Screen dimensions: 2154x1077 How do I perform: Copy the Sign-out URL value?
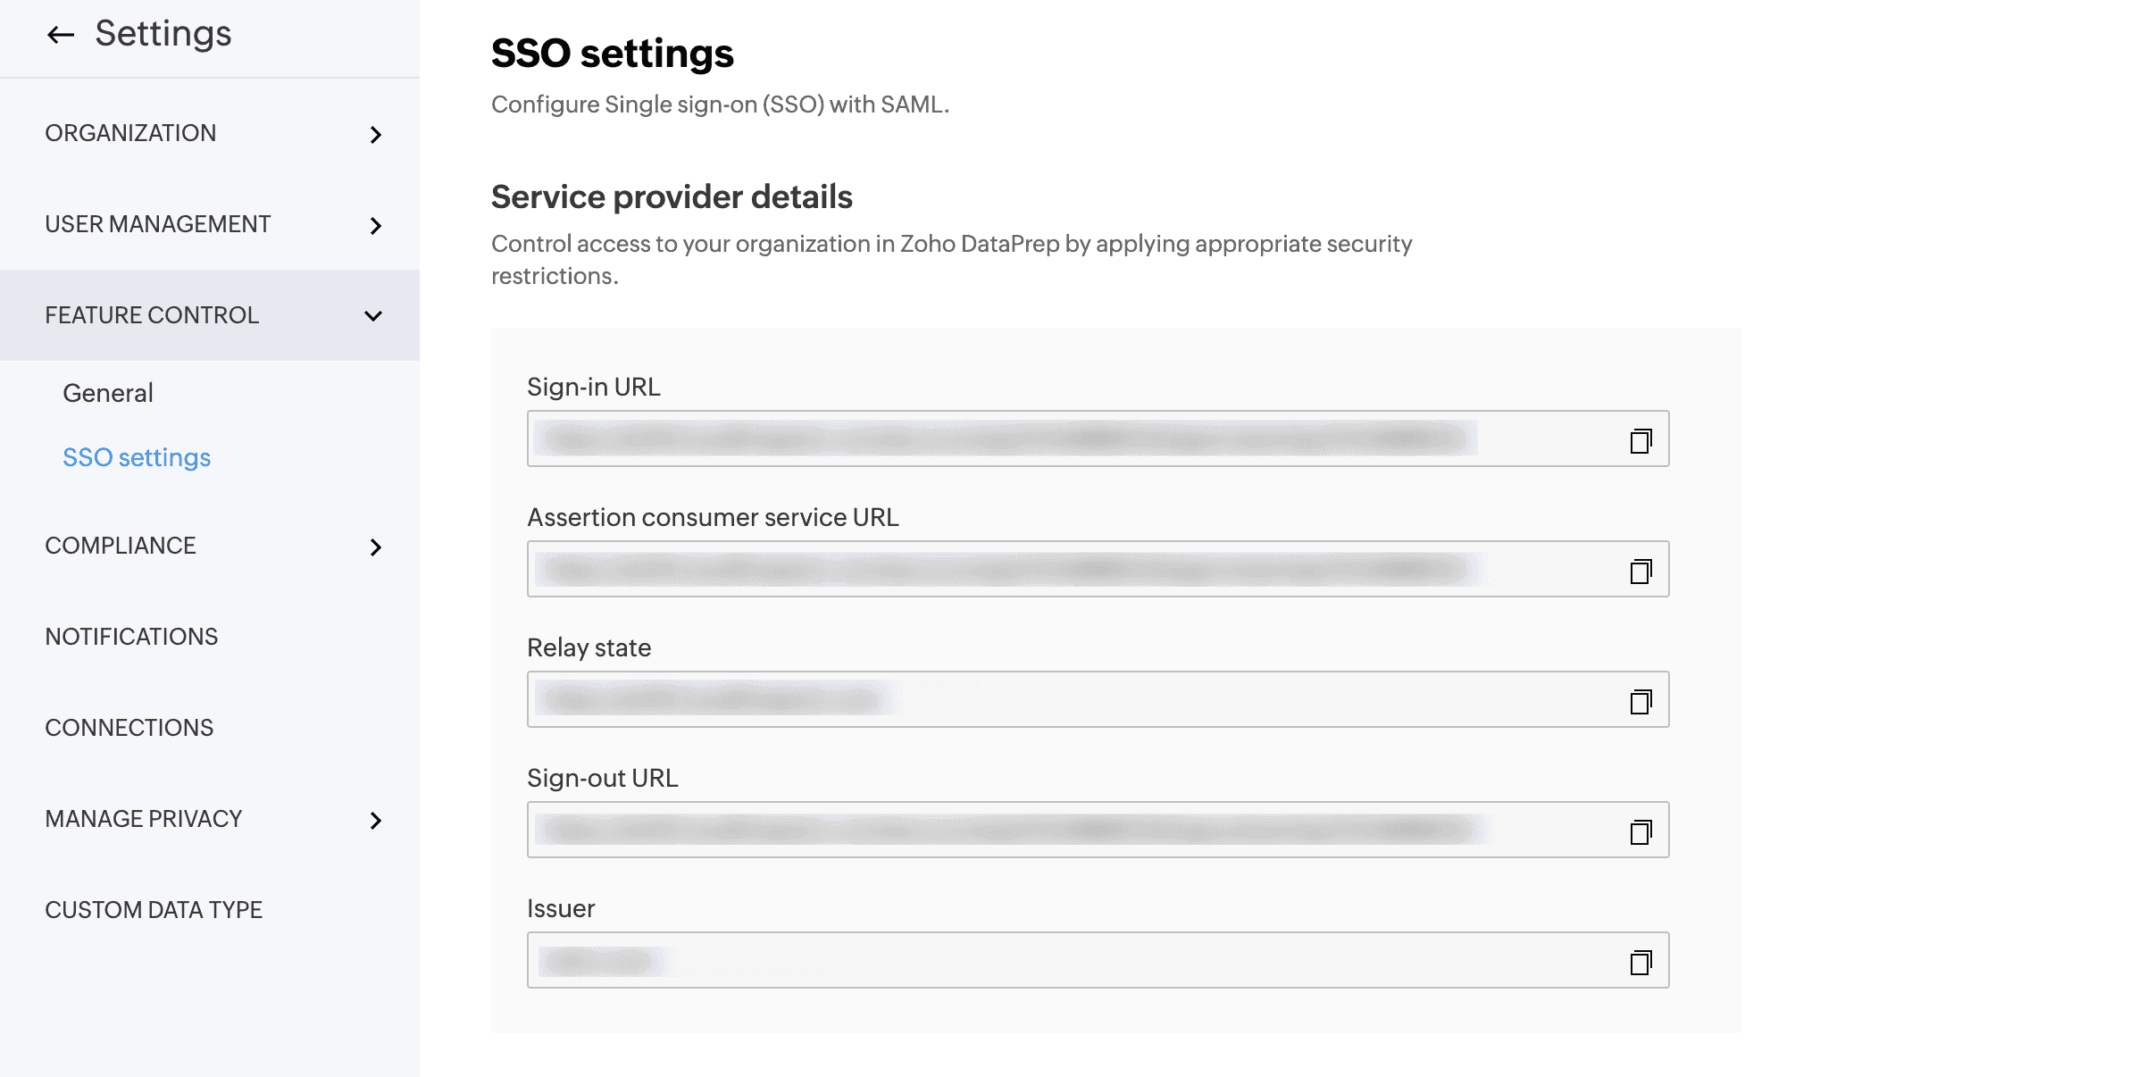pyautogui.click(x=1641, y=831)
